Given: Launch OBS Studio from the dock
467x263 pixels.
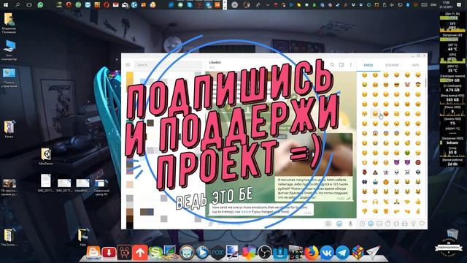Looking at the screenshot, I should click(264, 252).
